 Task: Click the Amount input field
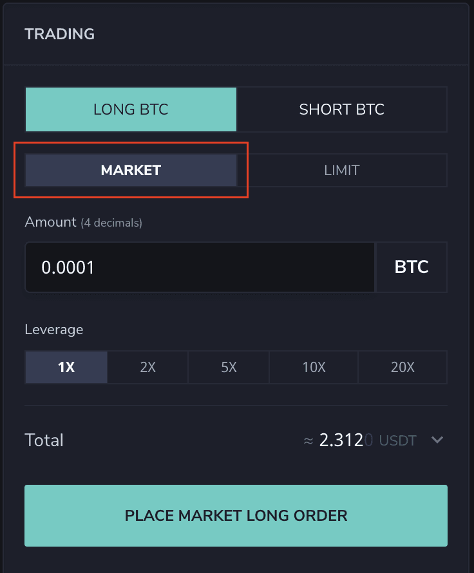tap(200, 267)
